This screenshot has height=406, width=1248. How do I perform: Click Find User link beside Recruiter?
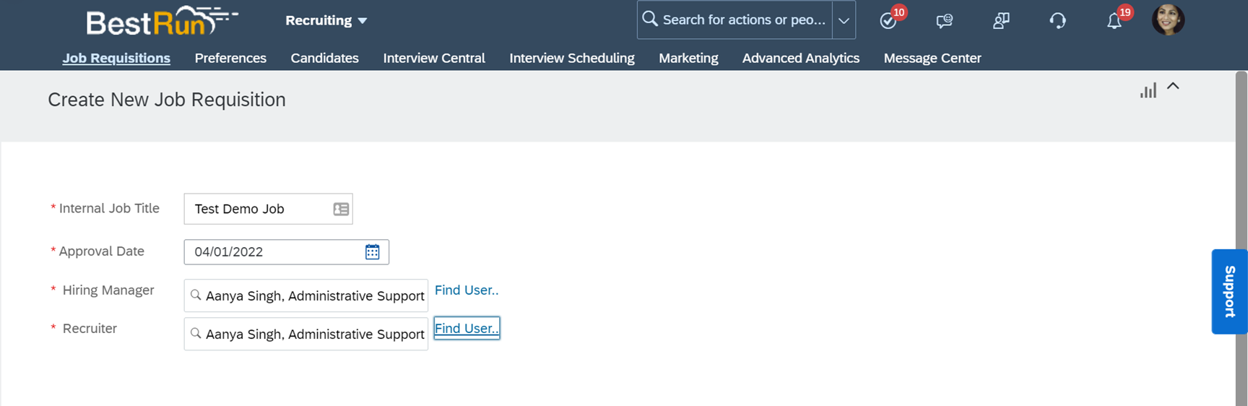tap(466, 328)
